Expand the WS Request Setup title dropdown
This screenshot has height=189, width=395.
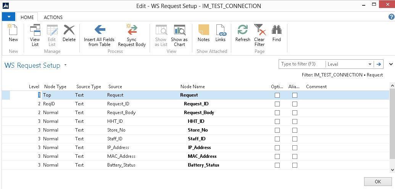tap(65, 65)
